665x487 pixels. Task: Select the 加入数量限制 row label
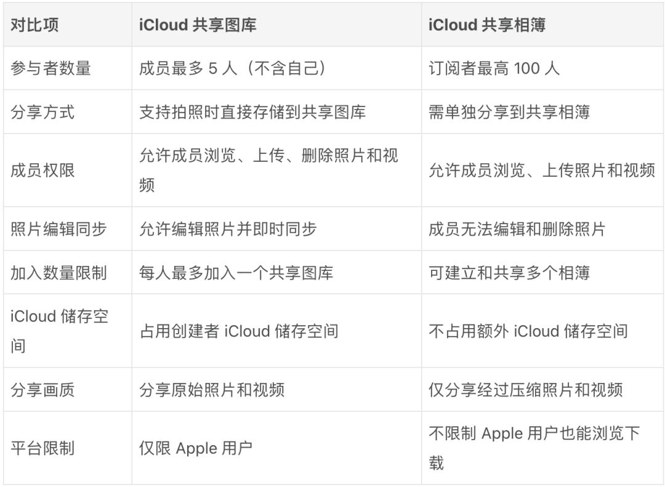pos(68,272)
